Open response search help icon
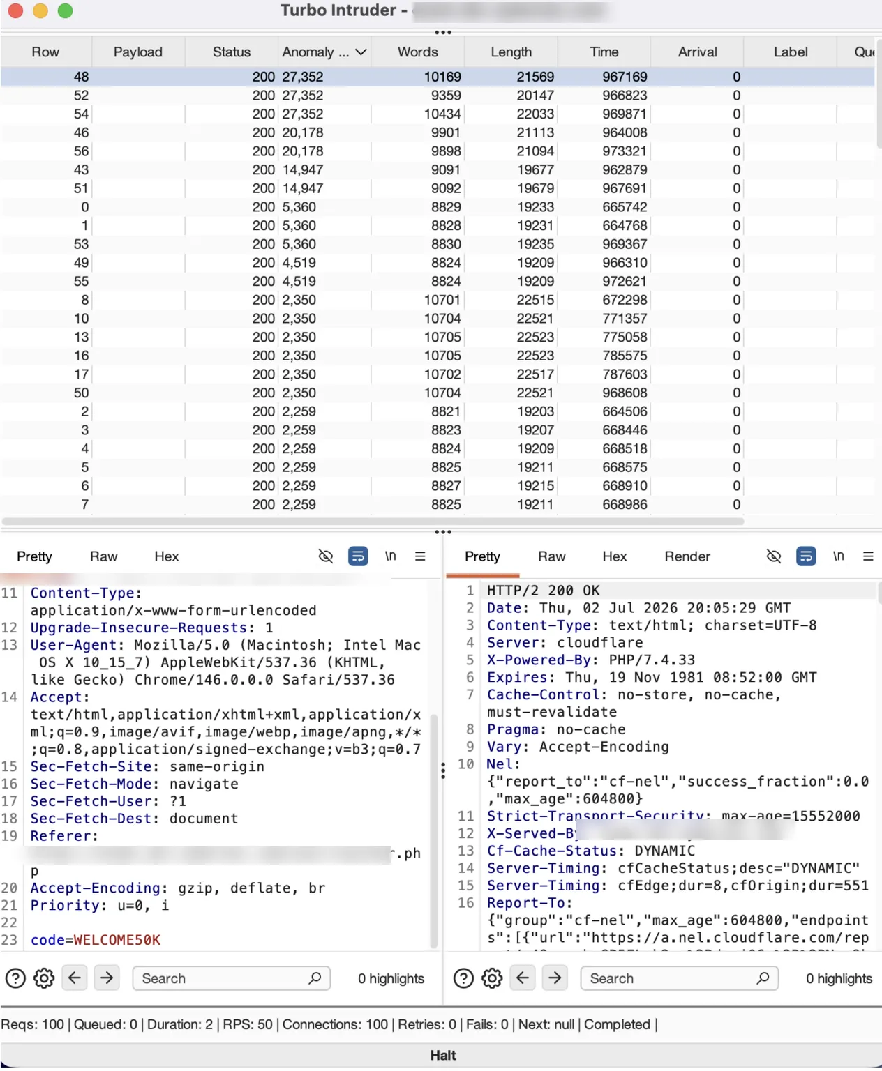The height and width of the screenshot is (1071, 882). coord(463,979)
